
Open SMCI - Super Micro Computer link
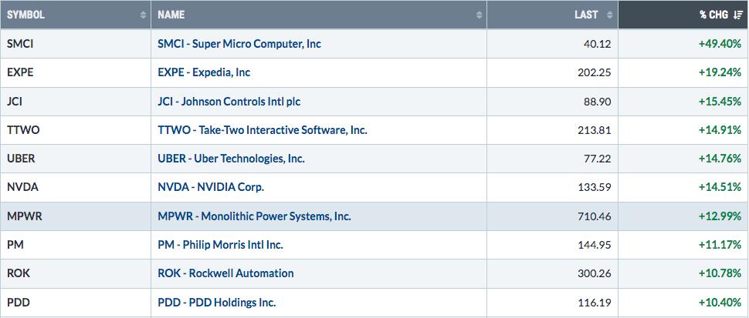coord(239,44)
